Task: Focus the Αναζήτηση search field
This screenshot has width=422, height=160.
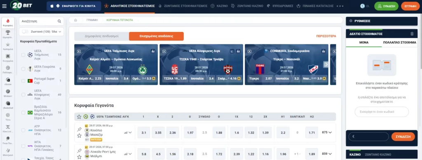Action: coord(41,21)
